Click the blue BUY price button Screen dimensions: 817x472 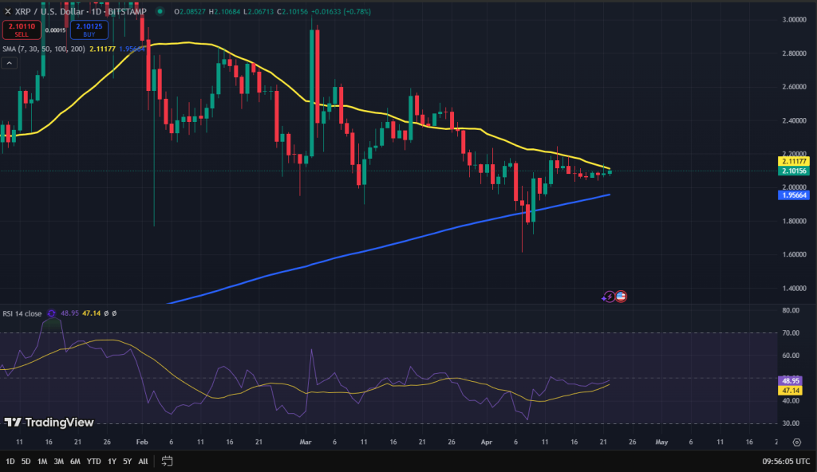pyautogui.click(x=89, y=29)
